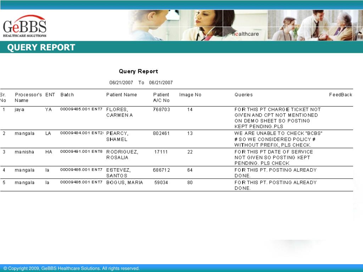Click the QUERY REPORT banner title

[x=41, y=47]
